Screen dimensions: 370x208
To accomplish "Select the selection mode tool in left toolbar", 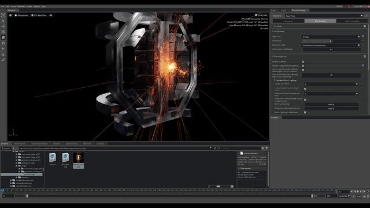I will coord(3,16).
